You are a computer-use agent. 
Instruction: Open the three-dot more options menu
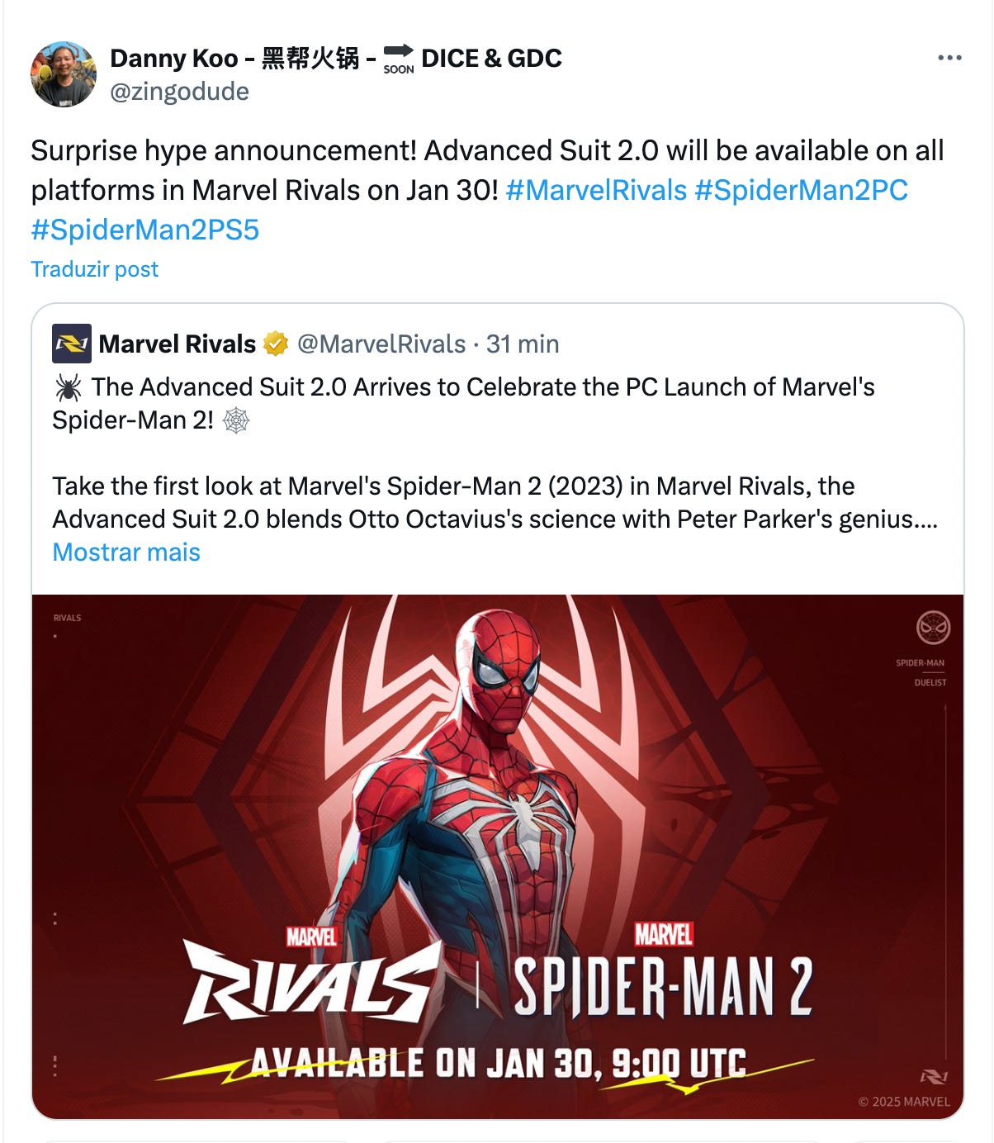(949, 58)
